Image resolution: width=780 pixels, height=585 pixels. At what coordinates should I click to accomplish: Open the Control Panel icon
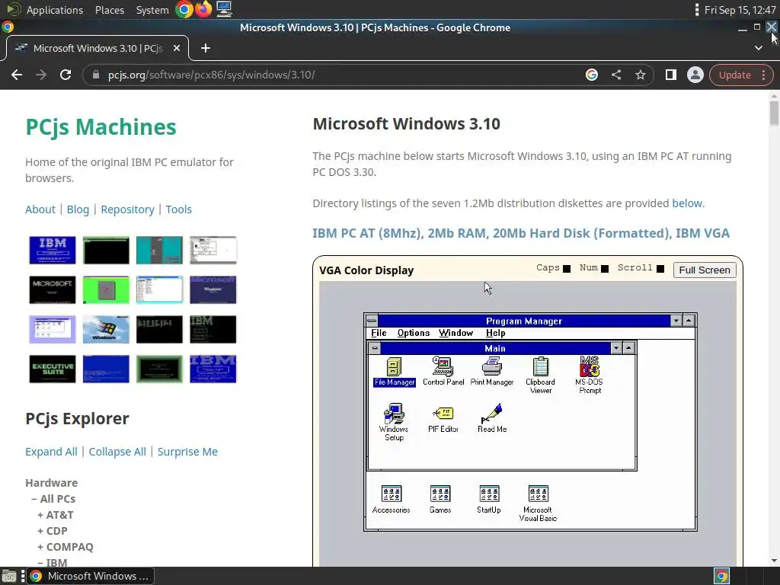coord(443,372)
